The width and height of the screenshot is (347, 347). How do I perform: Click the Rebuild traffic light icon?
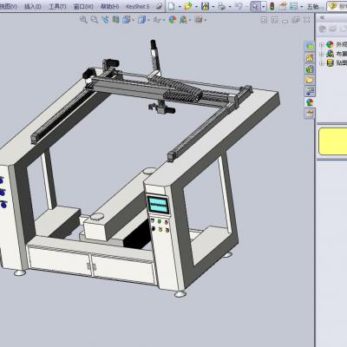tap(272, 6)
